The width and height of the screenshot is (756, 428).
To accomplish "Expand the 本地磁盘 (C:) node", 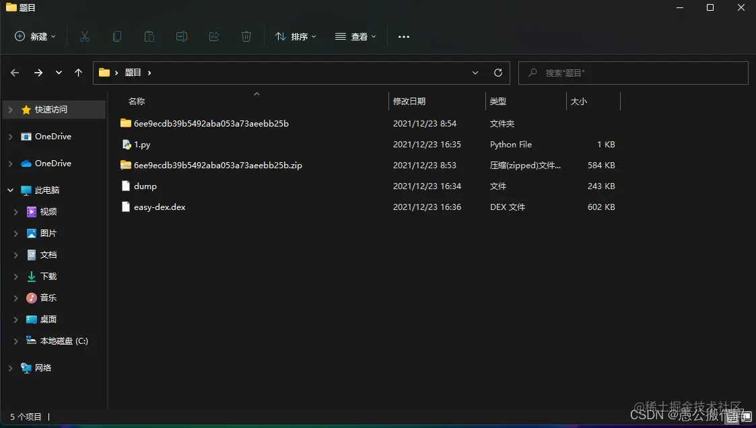I will pyautogui.click(x=16, y=341).
